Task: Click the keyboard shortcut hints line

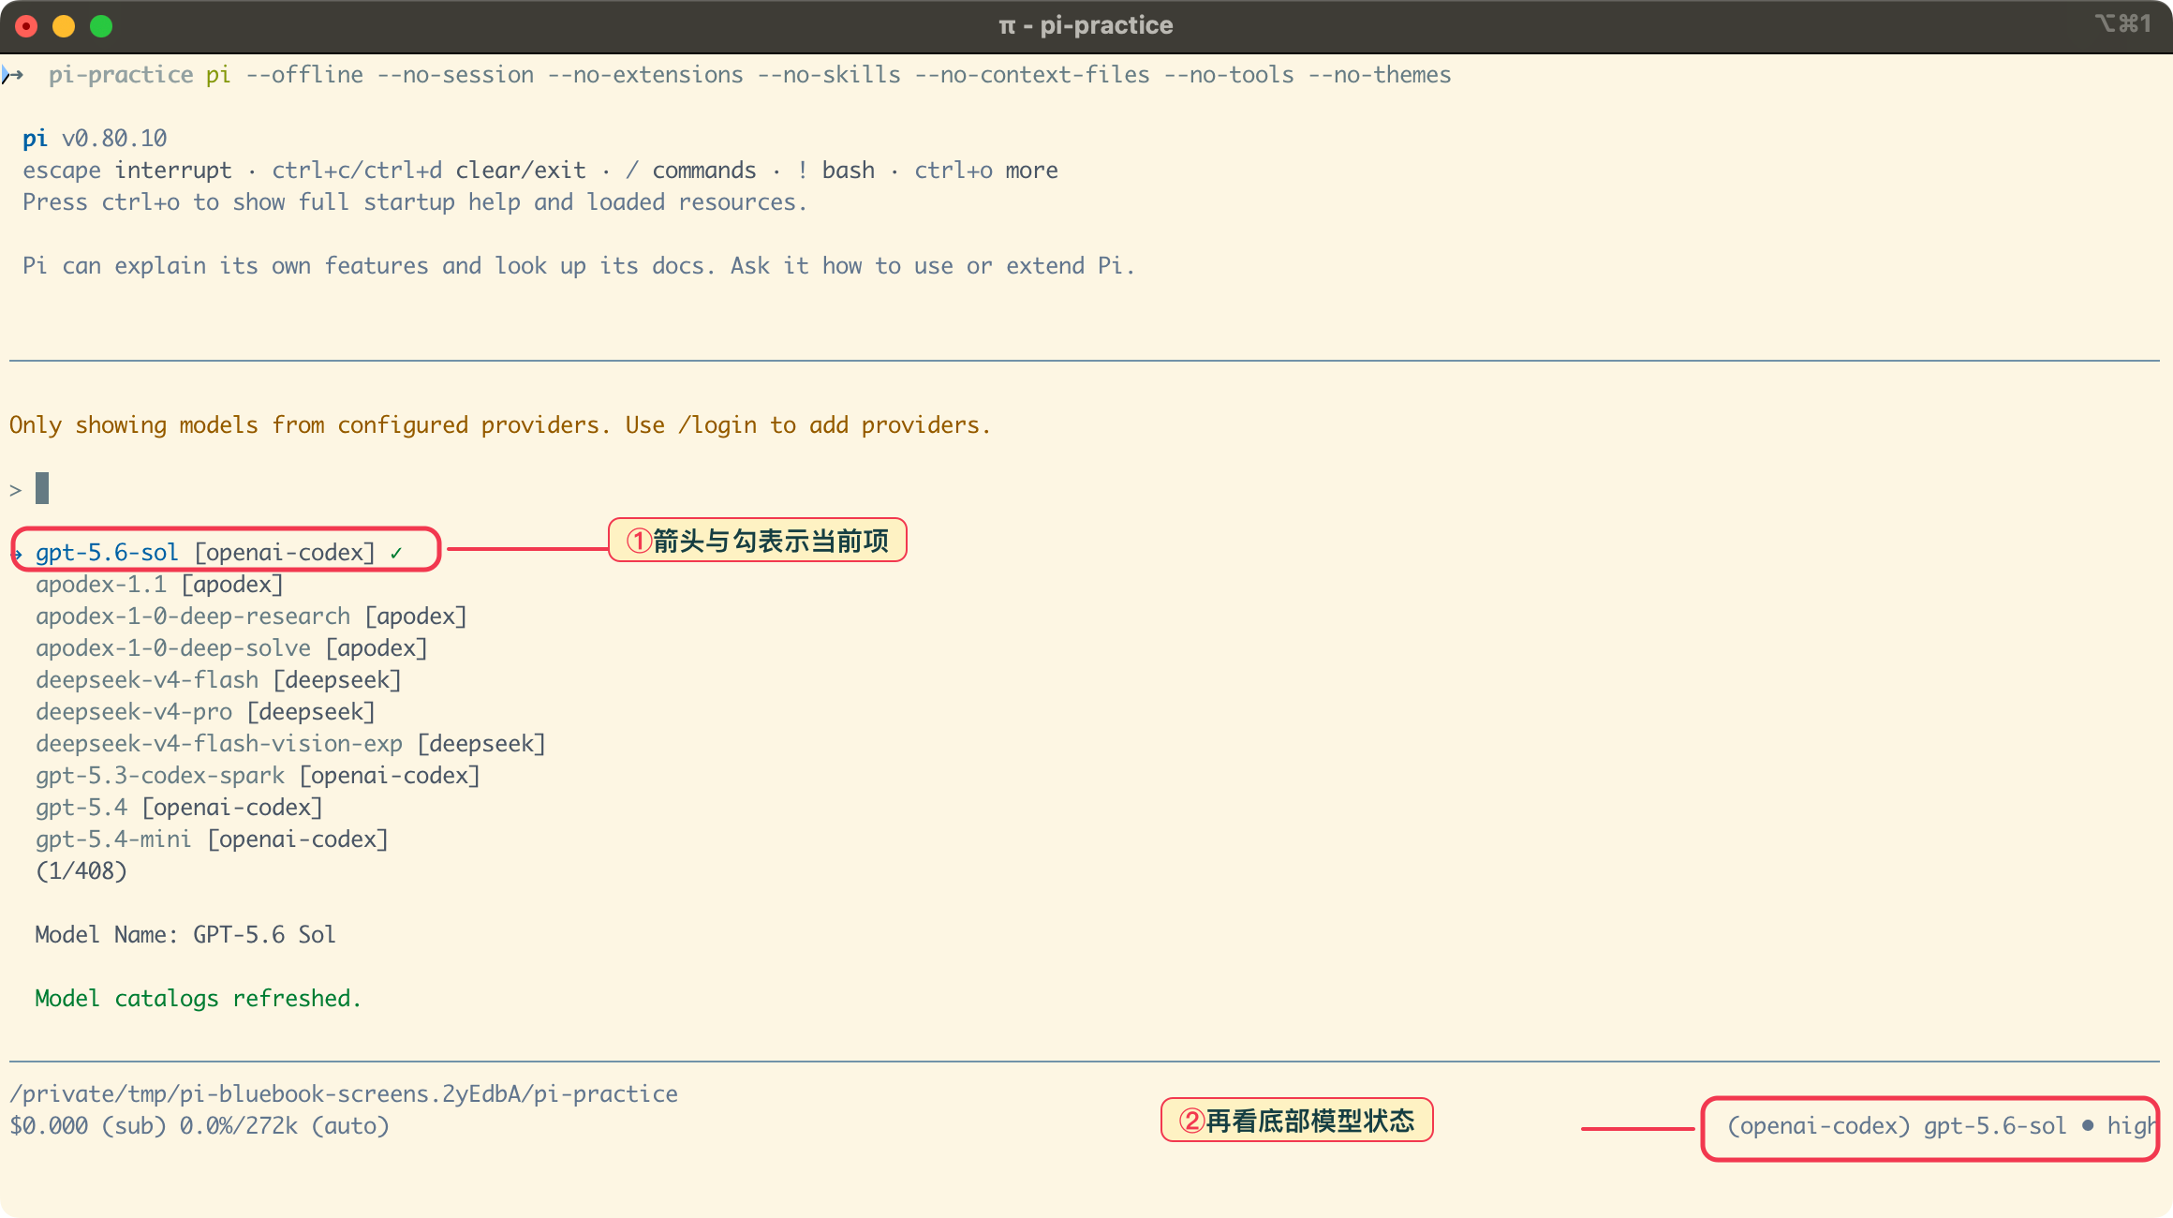Action: [x=540, y=170]
